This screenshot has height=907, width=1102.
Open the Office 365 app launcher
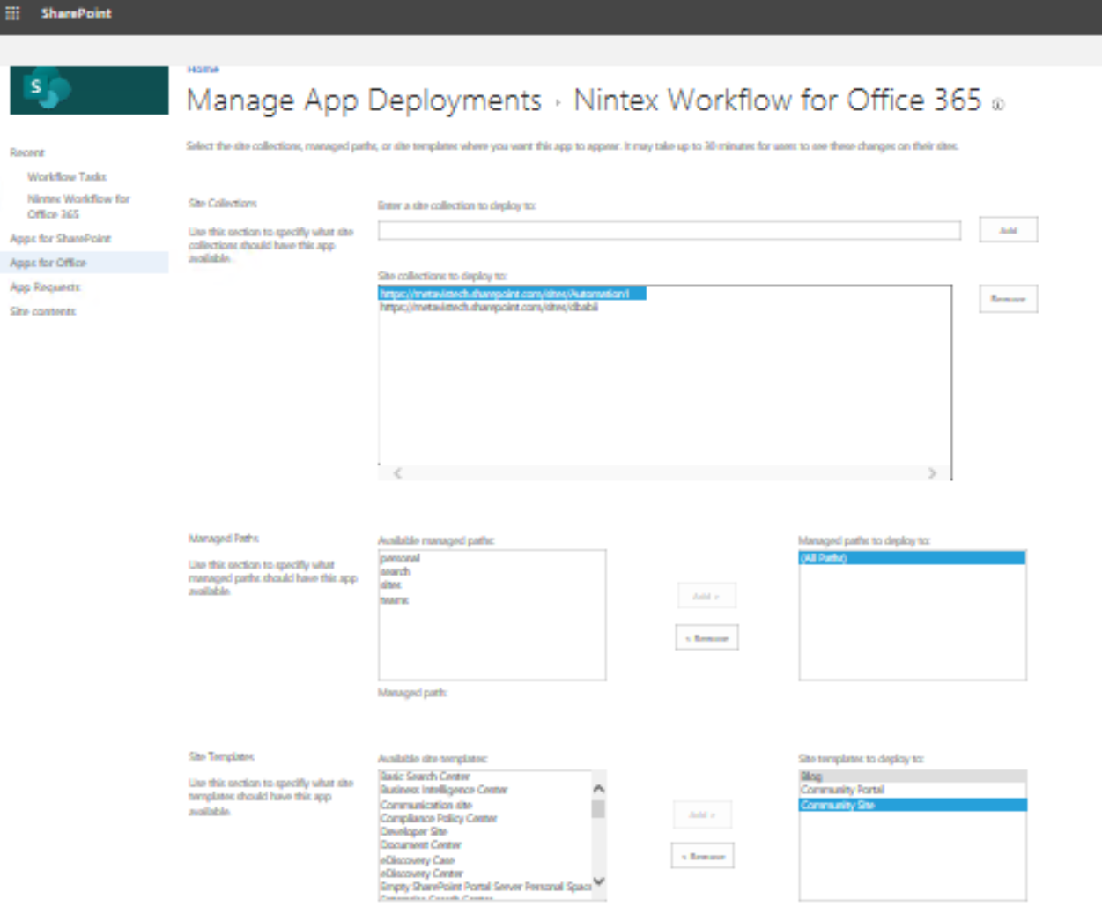(x=13, y=12)
